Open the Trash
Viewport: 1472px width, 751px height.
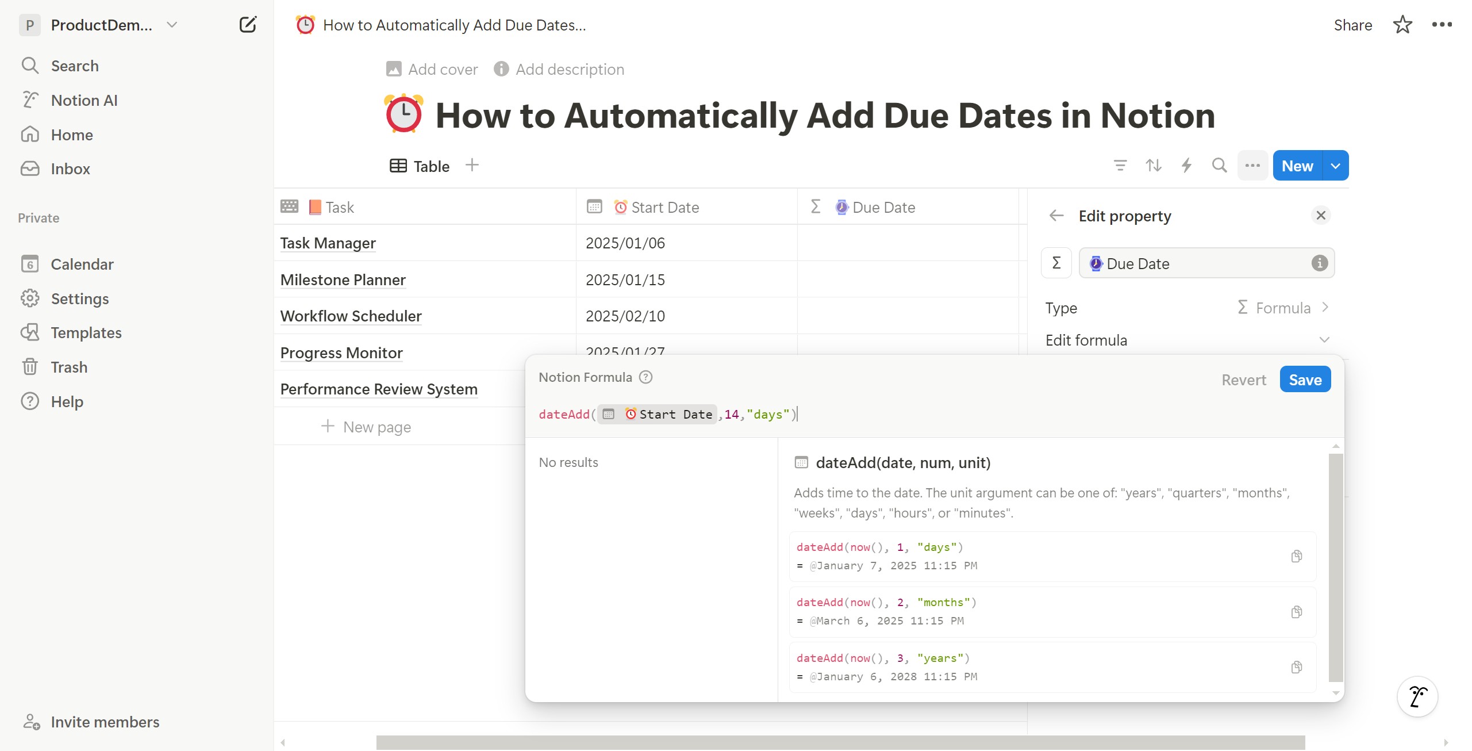[69, 367]
